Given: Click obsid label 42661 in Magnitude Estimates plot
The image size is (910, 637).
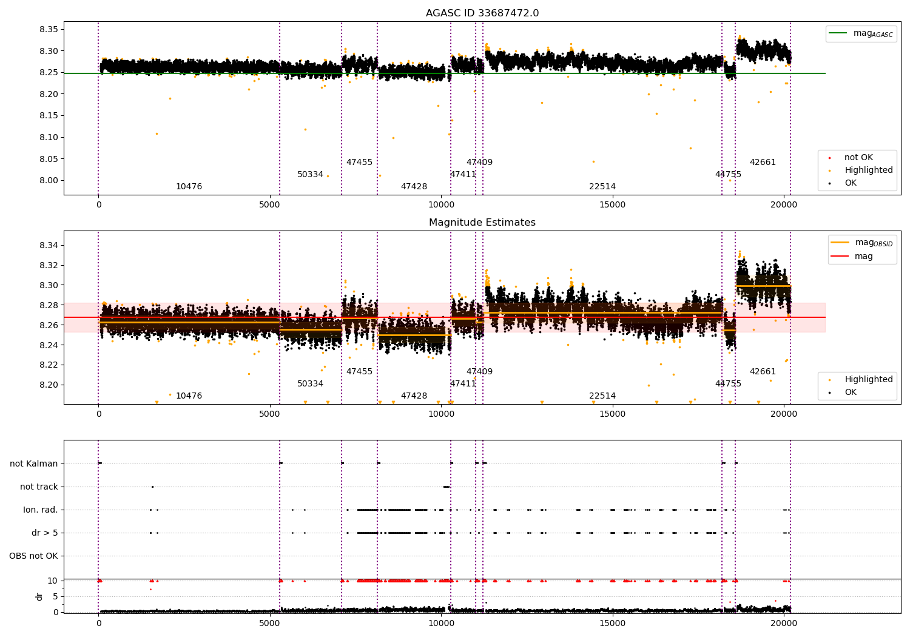Looking at the screenshot, I should click(763, 372).
